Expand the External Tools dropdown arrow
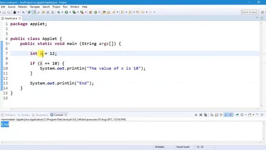This screenshot has width=266, height=150. tap(86, 12)
